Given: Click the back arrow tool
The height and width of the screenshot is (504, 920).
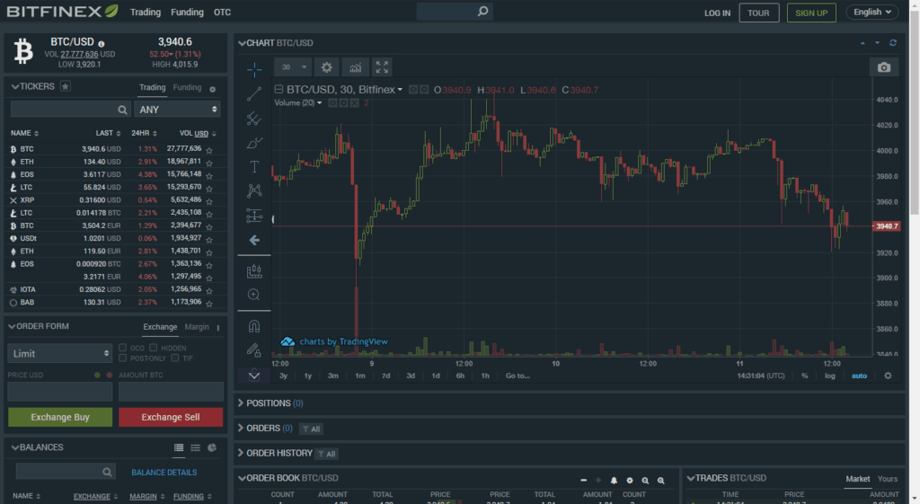Looking at the screenshot, I should click(254, 240).
